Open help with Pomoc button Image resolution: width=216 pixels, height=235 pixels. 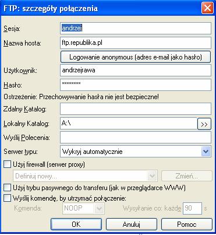click(187, 225)
